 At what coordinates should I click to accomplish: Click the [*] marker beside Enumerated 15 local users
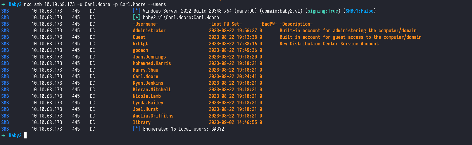pyautogui.click(x=136, y=129)
